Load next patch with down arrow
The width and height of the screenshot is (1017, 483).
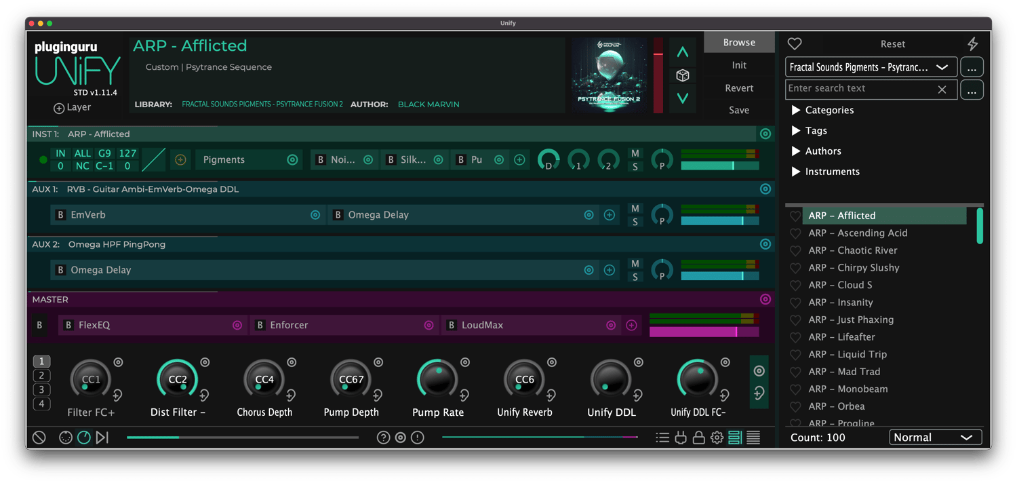point(683,98)
